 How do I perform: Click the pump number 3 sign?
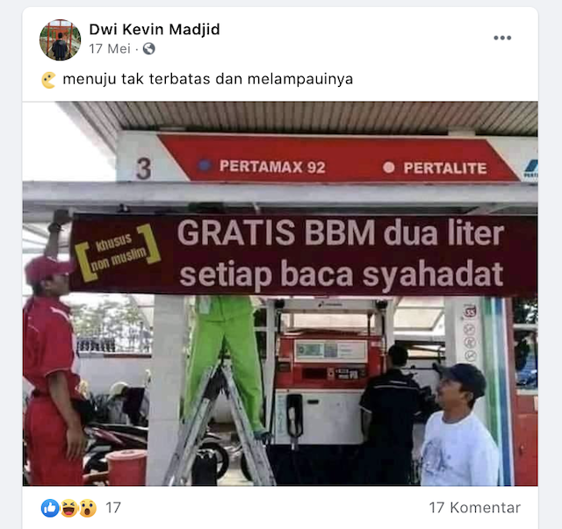tap(144, 168)
